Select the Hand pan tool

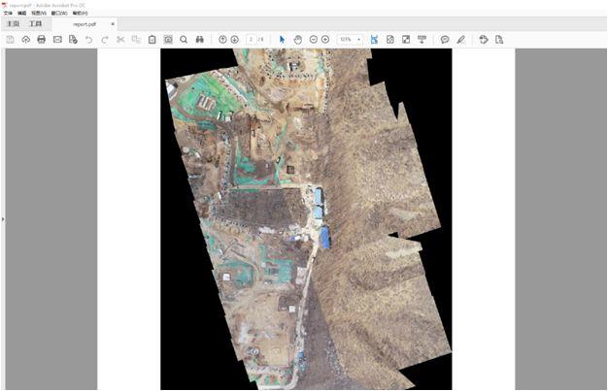pos(297,39)
